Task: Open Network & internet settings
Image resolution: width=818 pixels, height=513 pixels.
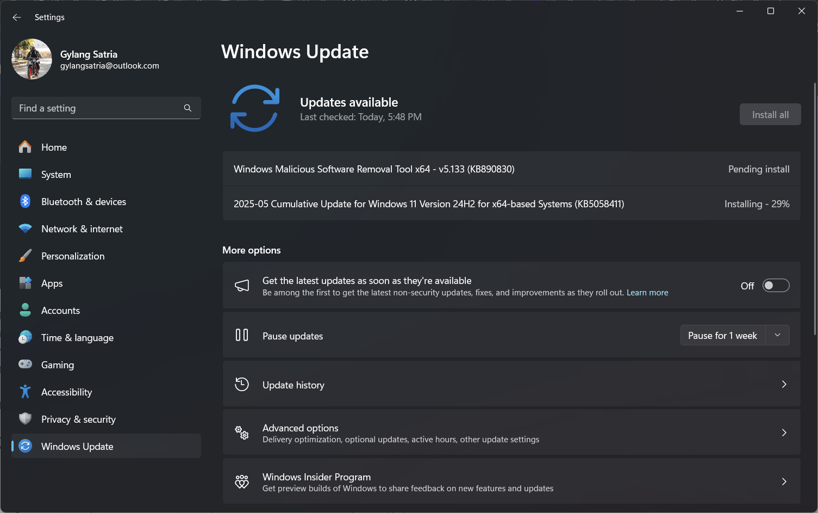Action: click(106, 228)
